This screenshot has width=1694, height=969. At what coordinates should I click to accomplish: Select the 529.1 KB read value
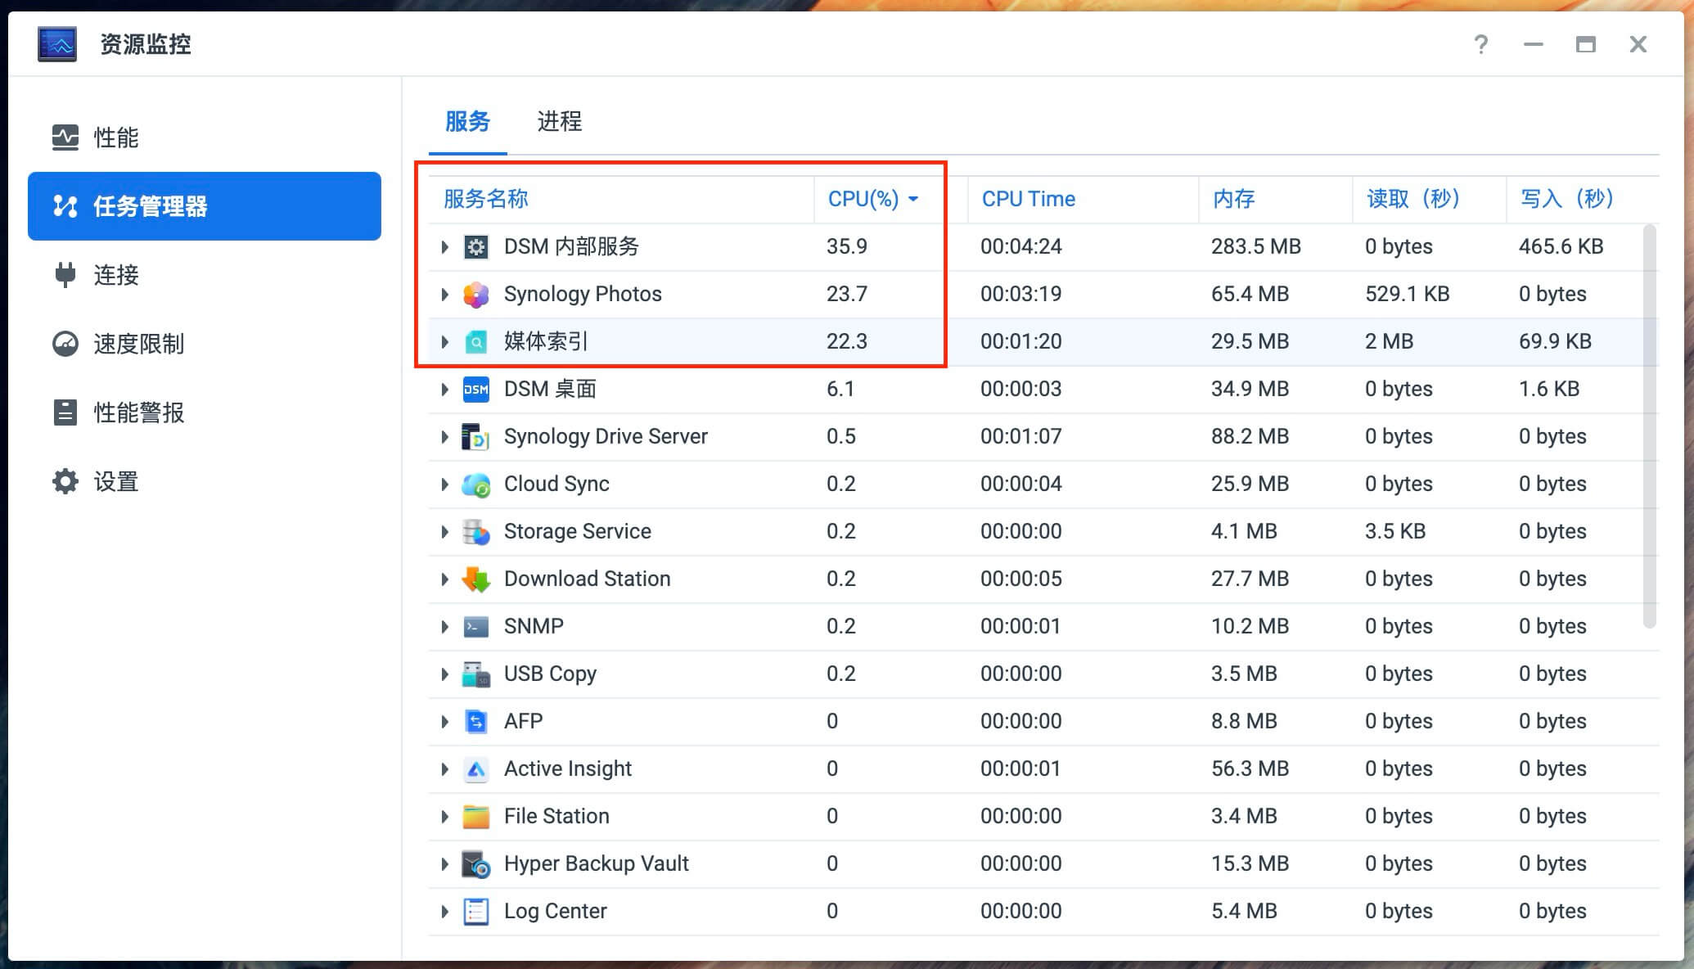coord(1408,294)
